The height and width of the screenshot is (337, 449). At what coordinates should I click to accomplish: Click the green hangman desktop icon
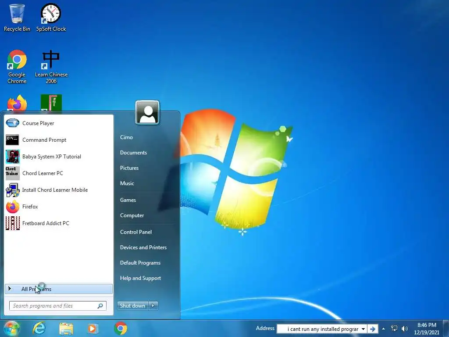51,103
